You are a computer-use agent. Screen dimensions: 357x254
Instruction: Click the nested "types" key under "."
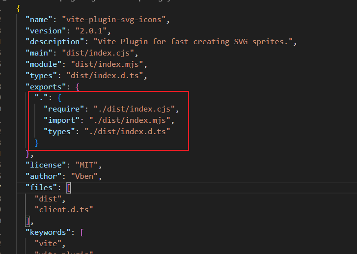tap(59, 131)
